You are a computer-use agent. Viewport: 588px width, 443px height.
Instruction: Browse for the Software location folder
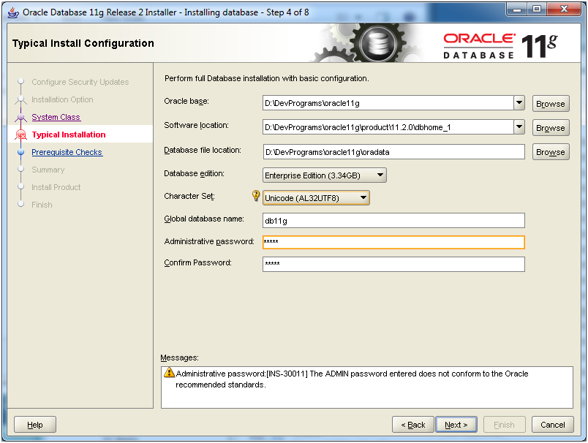pos(551,128)
